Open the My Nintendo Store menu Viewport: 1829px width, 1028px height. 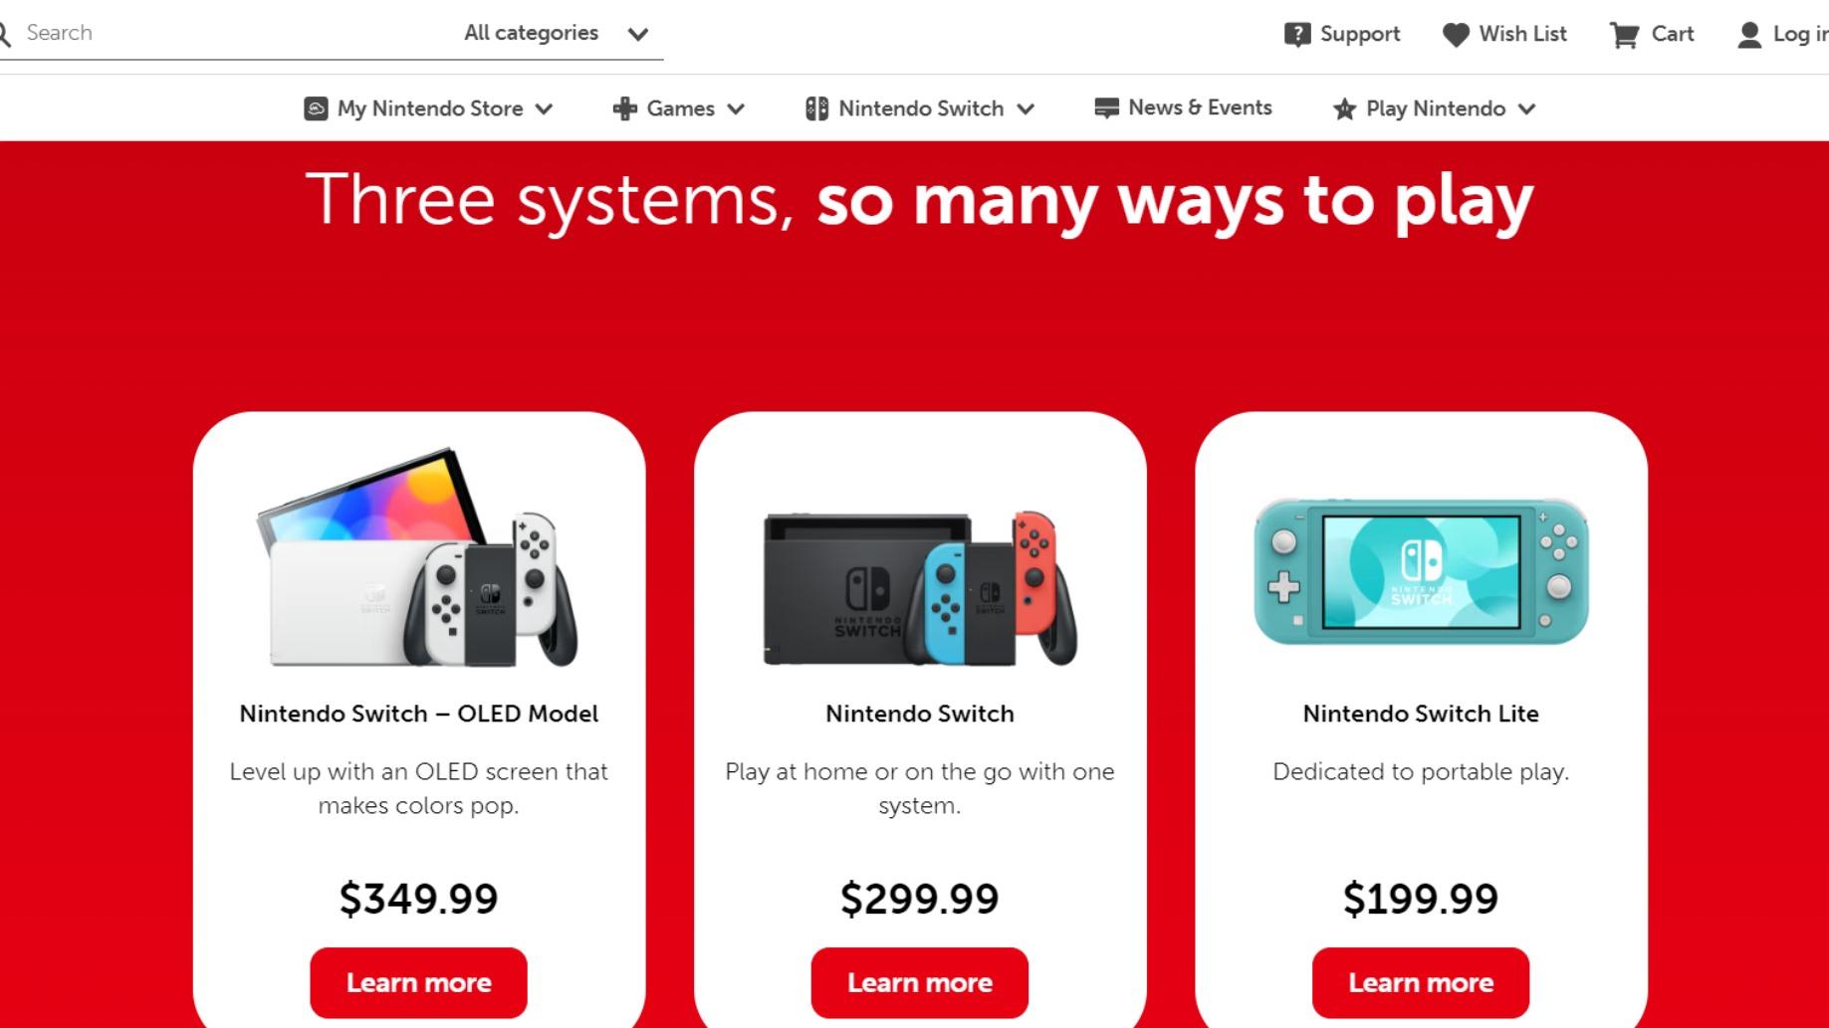(x=429, y=107)
